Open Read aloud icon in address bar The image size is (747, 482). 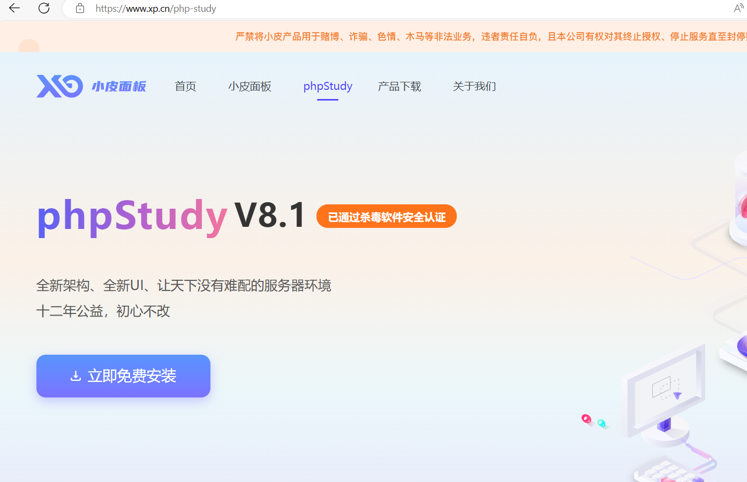pos(740,8)
